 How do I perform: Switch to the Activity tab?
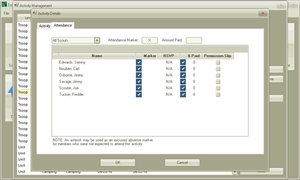pos(44,26)
